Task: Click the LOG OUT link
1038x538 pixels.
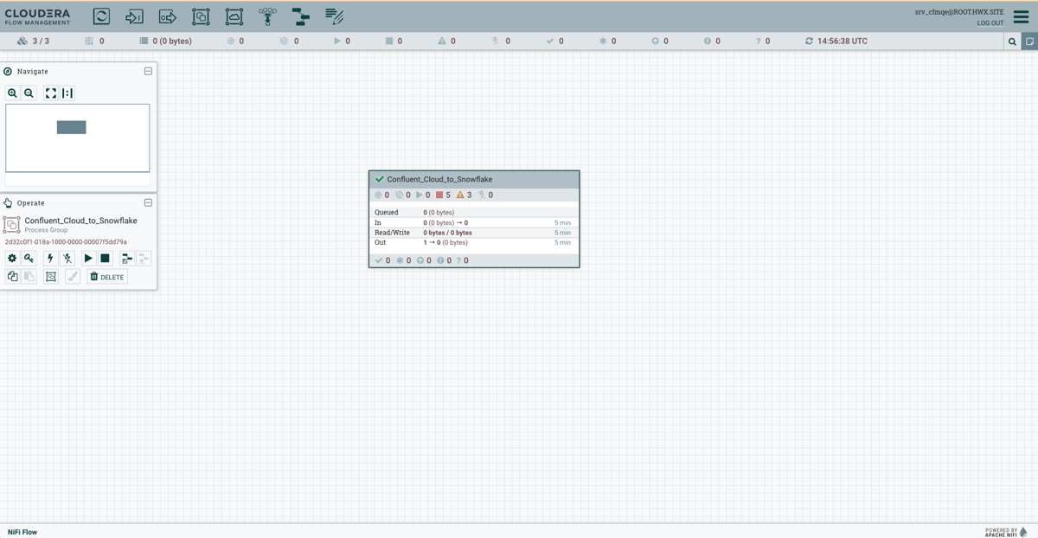Action: (990, 23)
